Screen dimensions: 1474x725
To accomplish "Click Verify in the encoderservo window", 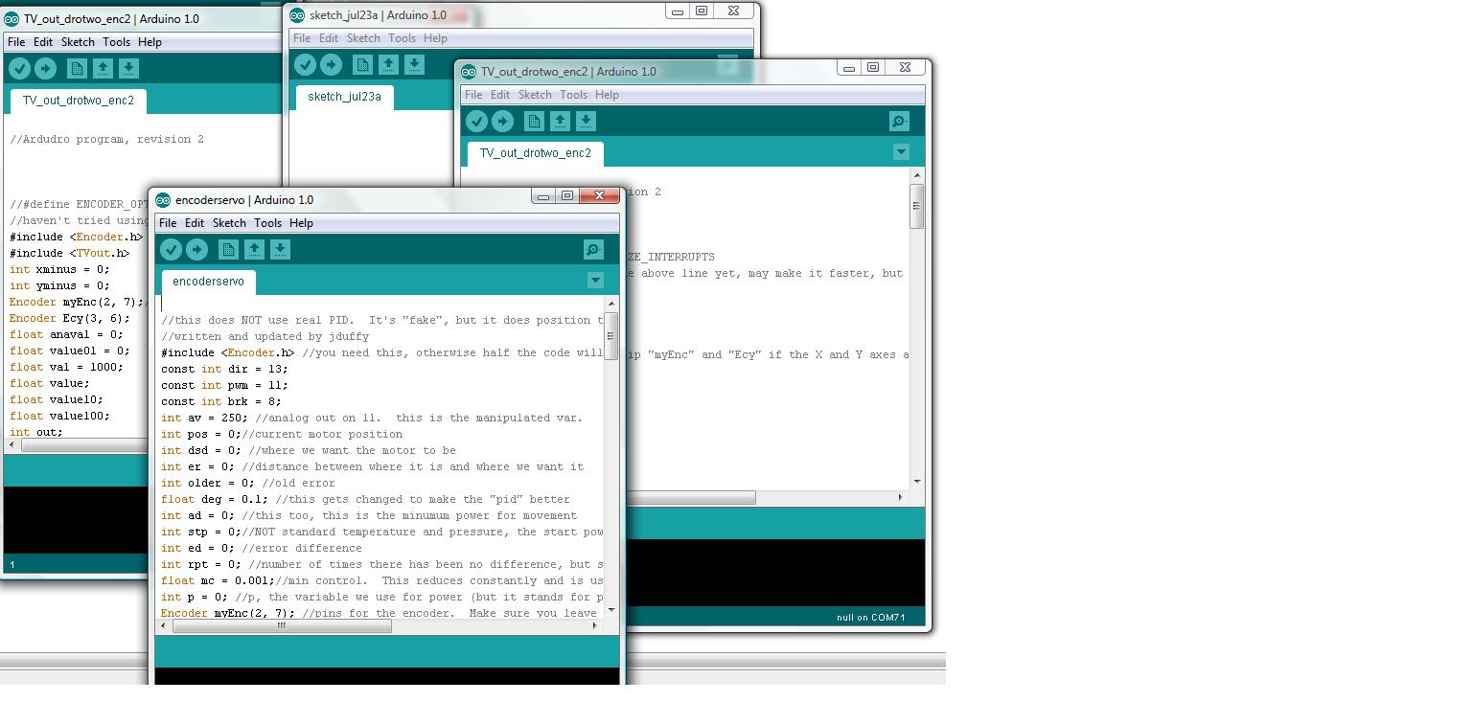I will point(171,250).
